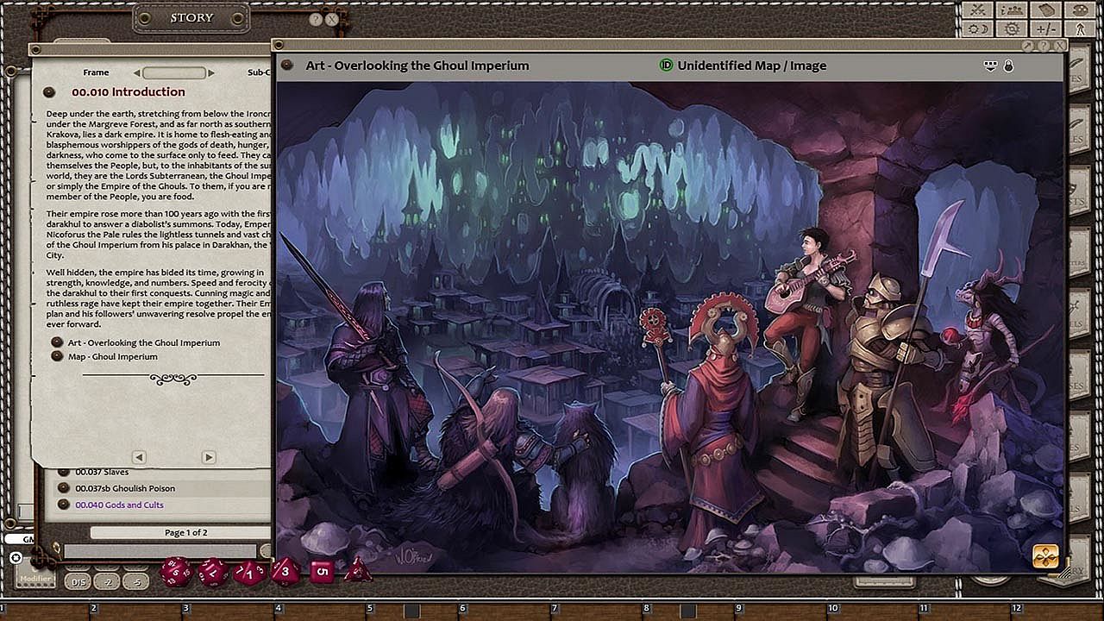Open the party sheet icon
Image resolution: width=1104 pixels, height=621 pixels.
tap(1011, 10)
